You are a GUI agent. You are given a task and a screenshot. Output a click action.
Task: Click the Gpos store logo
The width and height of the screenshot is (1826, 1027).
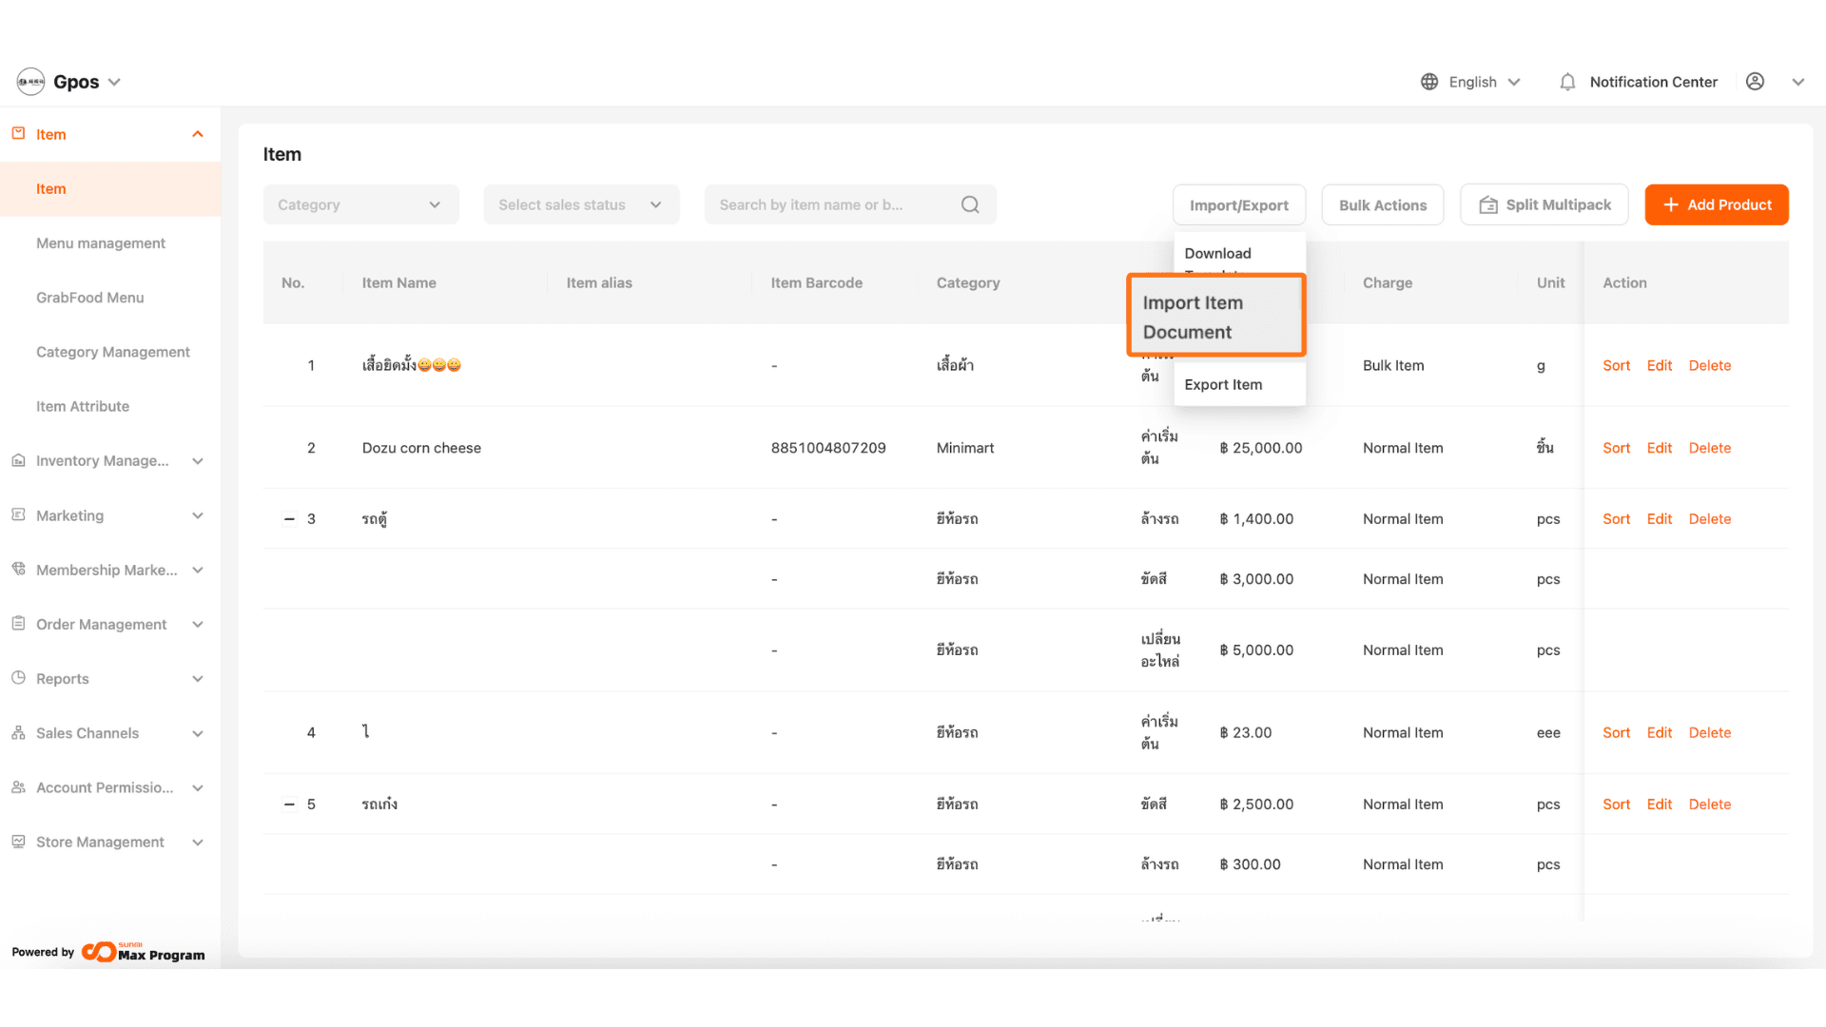[30, 82]
